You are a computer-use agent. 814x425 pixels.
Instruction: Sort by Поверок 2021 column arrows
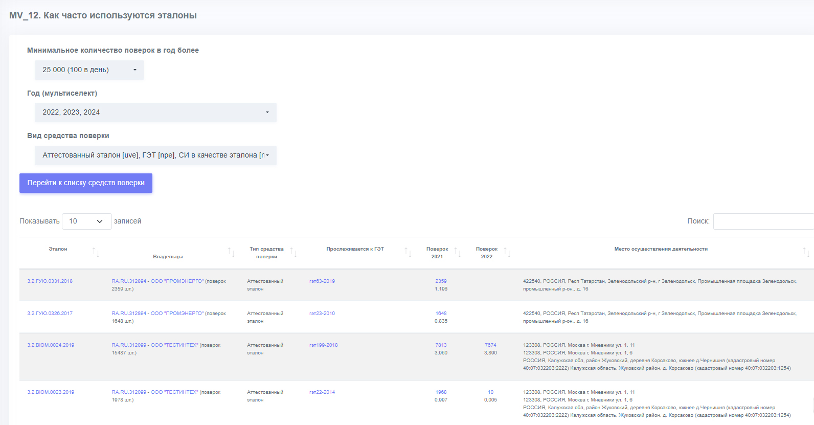458,252
